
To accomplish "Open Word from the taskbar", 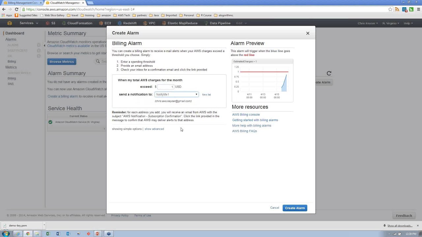I will click(58, 234).
